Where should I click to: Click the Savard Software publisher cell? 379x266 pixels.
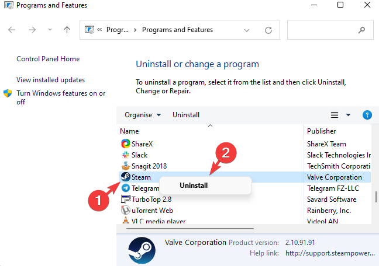pos(332,199)
